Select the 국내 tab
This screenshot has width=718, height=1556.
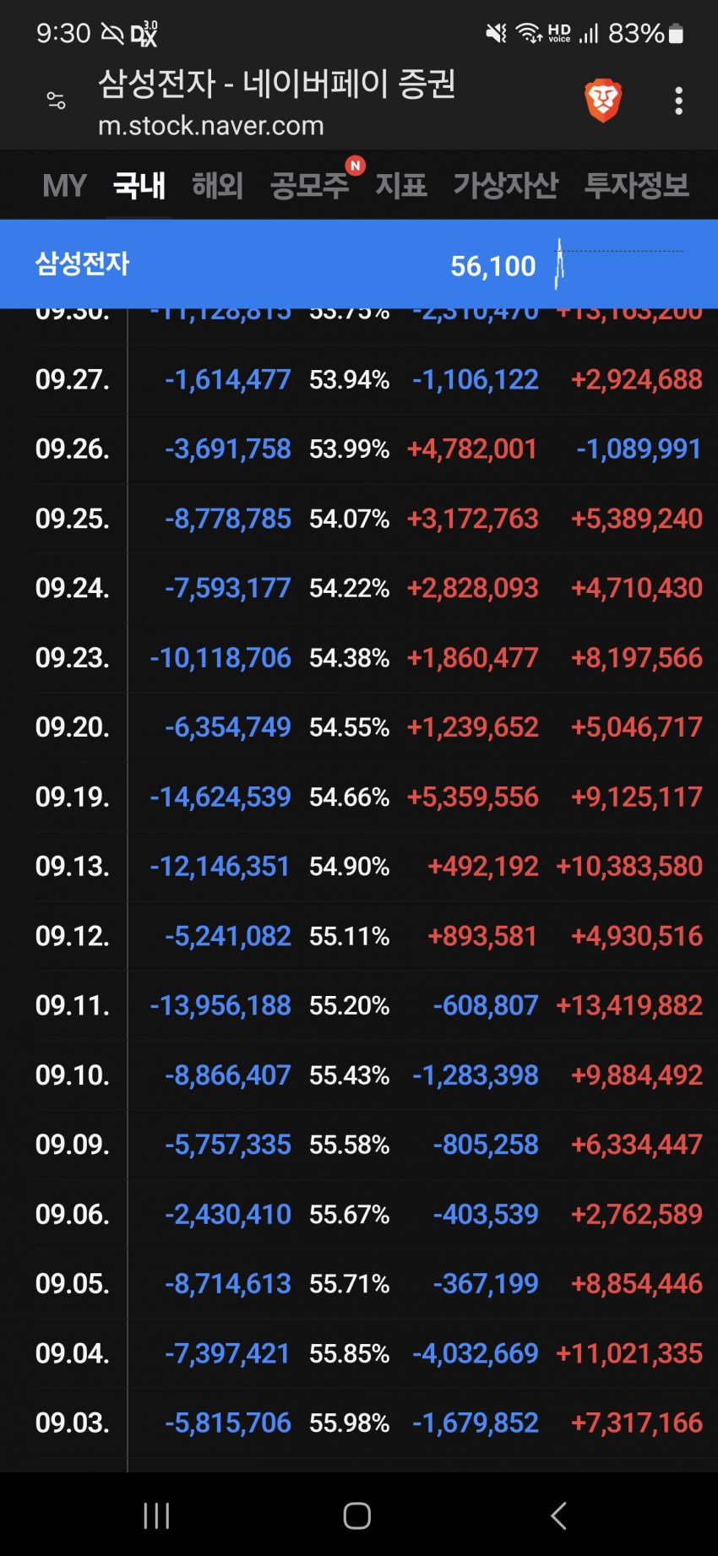coord(139,186)
